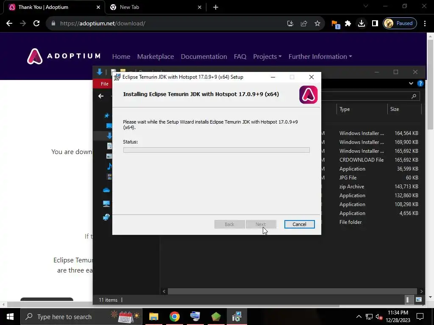
Task: Open the installer icon in taskbar
Action: [236, 317]
